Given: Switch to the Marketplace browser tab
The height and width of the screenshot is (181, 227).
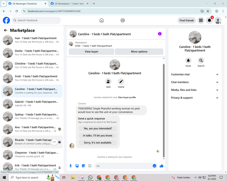Looking at the screenshot, I should pos(69,4).
